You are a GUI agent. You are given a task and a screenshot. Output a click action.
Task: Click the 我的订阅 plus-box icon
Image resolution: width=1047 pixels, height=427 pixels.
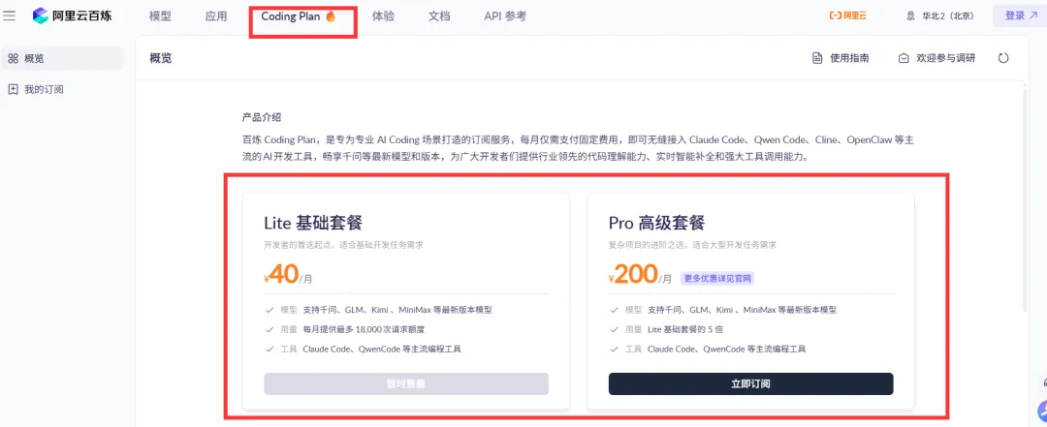pos(13,89)
